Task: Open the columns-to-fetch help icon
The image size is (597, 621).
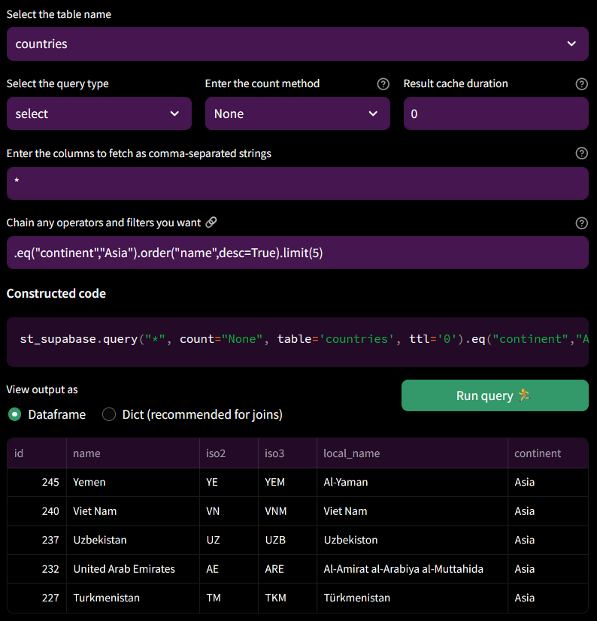Action: (x=581, y=153)
